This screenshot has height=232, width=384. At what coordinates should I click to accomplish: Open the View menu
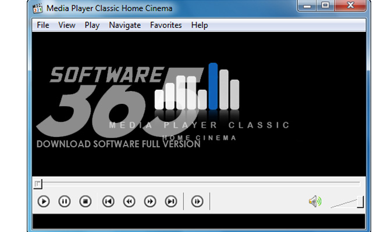click(x=66, y=25)
